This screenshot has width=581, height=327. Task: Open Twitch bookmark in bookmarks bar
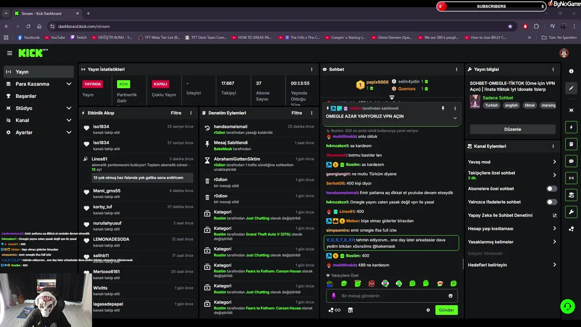(x=79, y=38)
